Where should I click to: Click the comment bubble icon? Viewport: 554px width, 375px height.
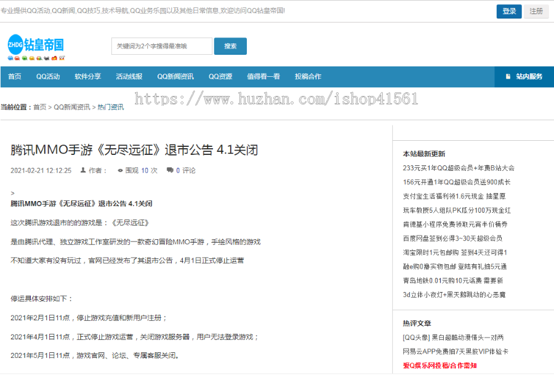click(x=170, y=170)
